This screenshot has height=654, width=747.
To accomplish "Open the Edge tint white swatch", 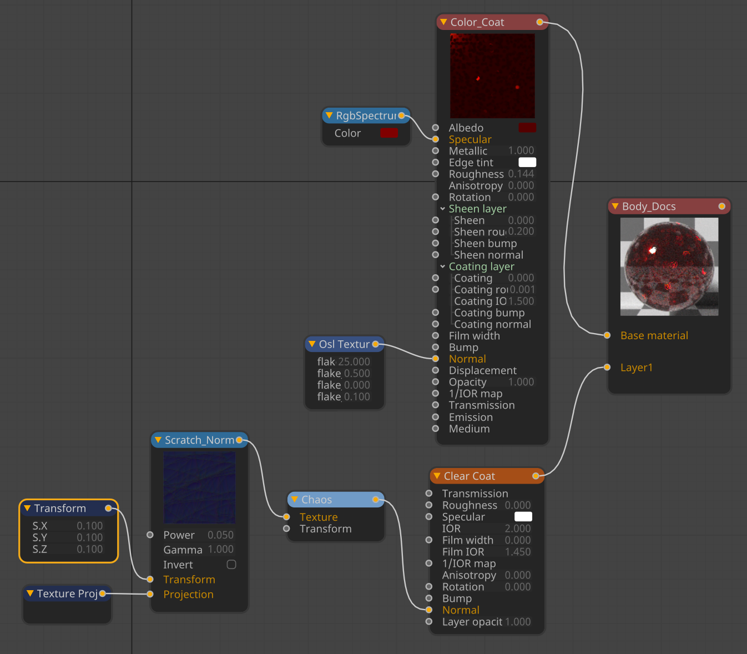I will [527, 163].
